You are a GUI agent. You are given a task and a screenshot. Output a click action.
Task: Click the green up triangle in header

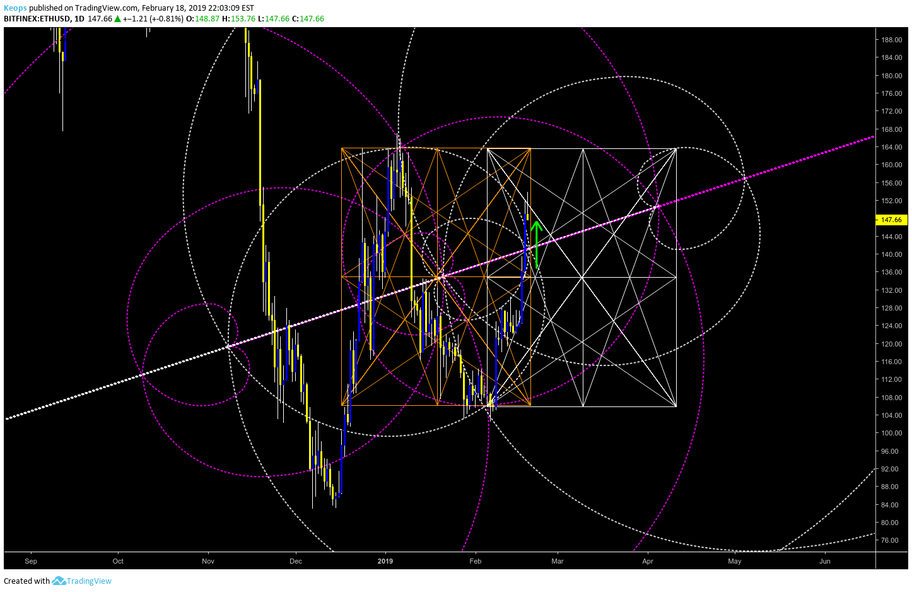click(x=118, y=19)
